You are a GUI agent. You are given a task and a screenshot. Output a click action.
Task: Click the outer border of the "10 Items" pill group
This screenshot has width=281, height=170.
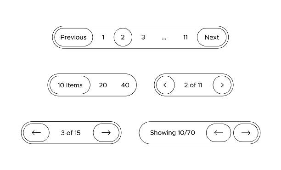tap(92, 74)
